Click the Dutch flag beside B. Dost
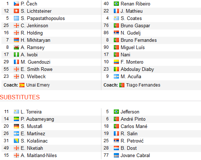 (x=116, y=148)
